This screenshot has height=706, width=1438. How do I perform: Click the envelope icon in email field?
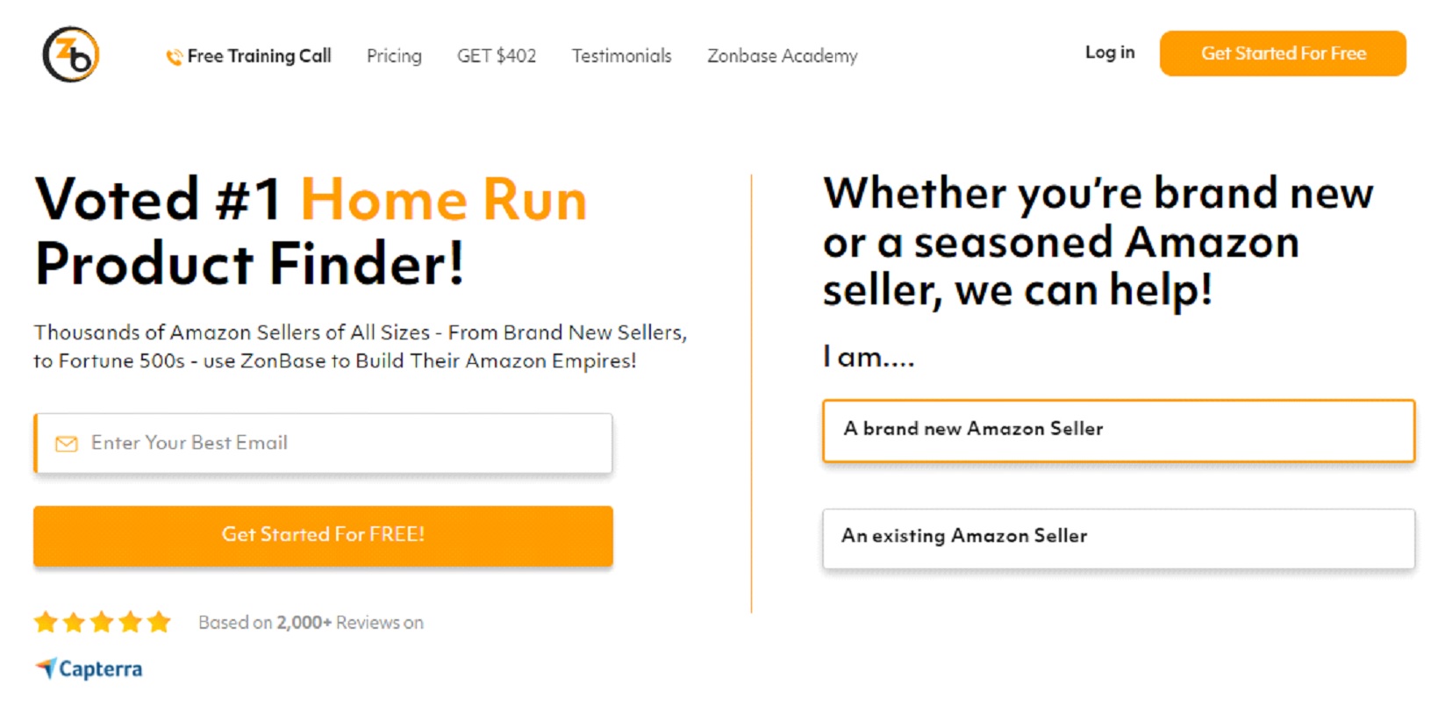[x=67, y=444]
